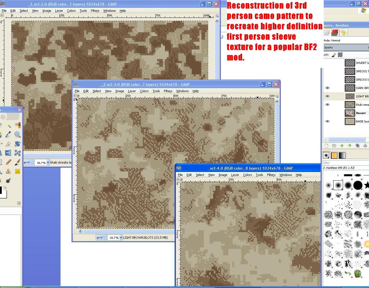Select the Zoom magnifier tool in toolbox
Viewport: 369px width, 288px height.
point(17,134)
